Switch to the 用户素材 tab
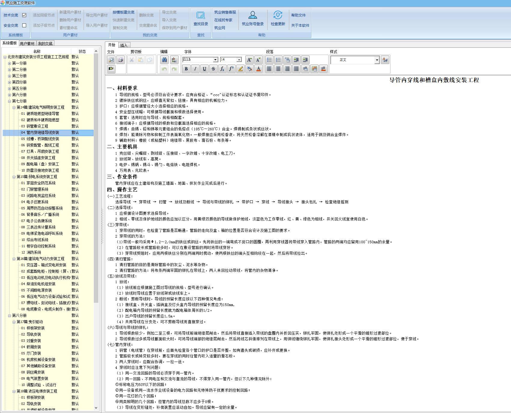Screen dimensions: 511x413 [x=27, y=44]
